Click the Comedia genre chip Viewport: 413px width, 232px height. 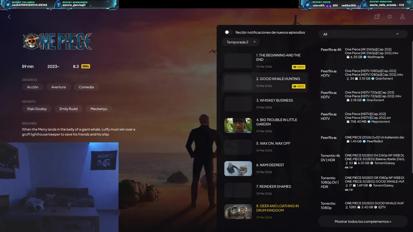86,87
